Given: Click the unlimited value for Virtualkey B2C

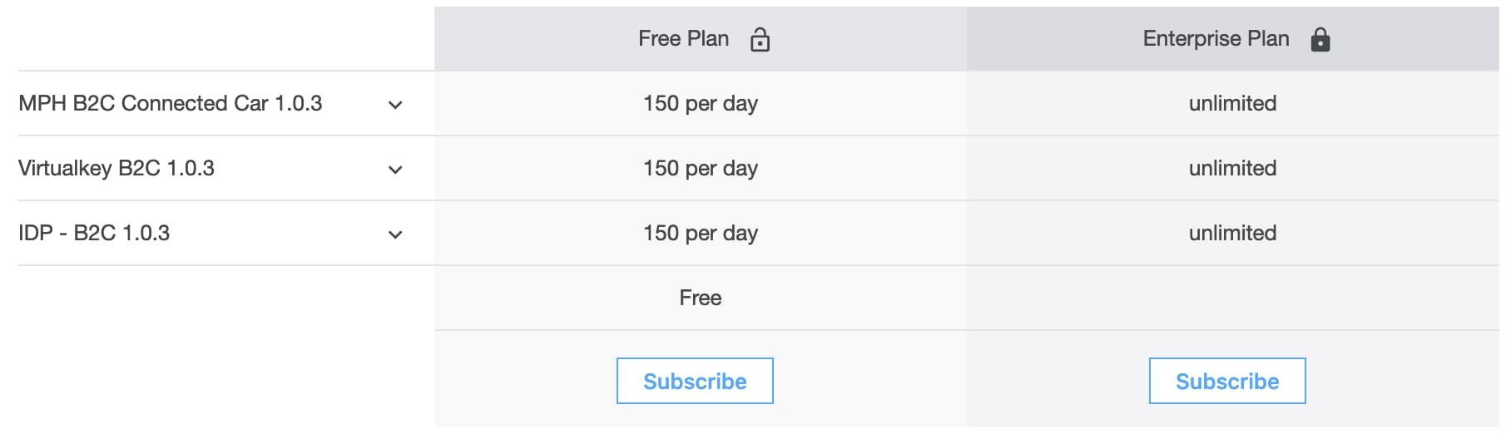Looking at the screenshot, I should (1232, 168).
